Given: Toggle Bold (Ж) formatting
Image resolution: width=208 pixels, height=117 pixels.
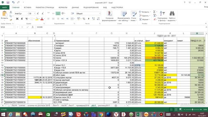Looking at the screenshot, I should coord(17,19).
